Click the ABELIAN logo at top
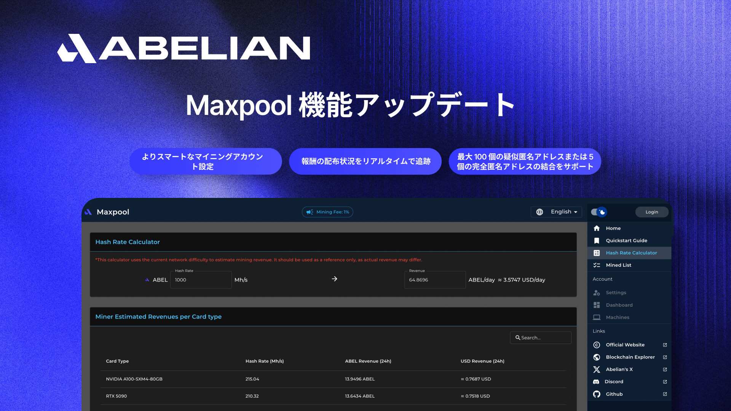The width and height of the screenshot is (731, 411). click(x=184, y=48)
